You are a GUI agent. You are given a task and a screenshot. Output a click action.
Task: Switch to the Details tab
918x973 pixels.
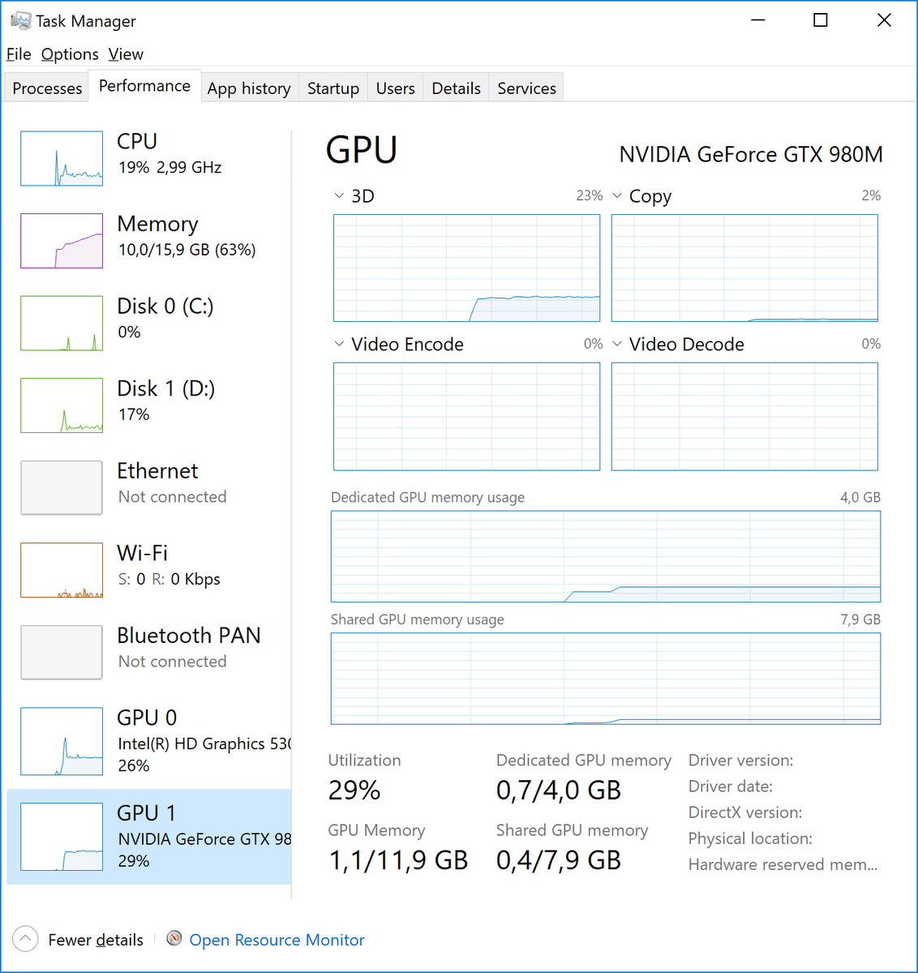pos(456,88)
